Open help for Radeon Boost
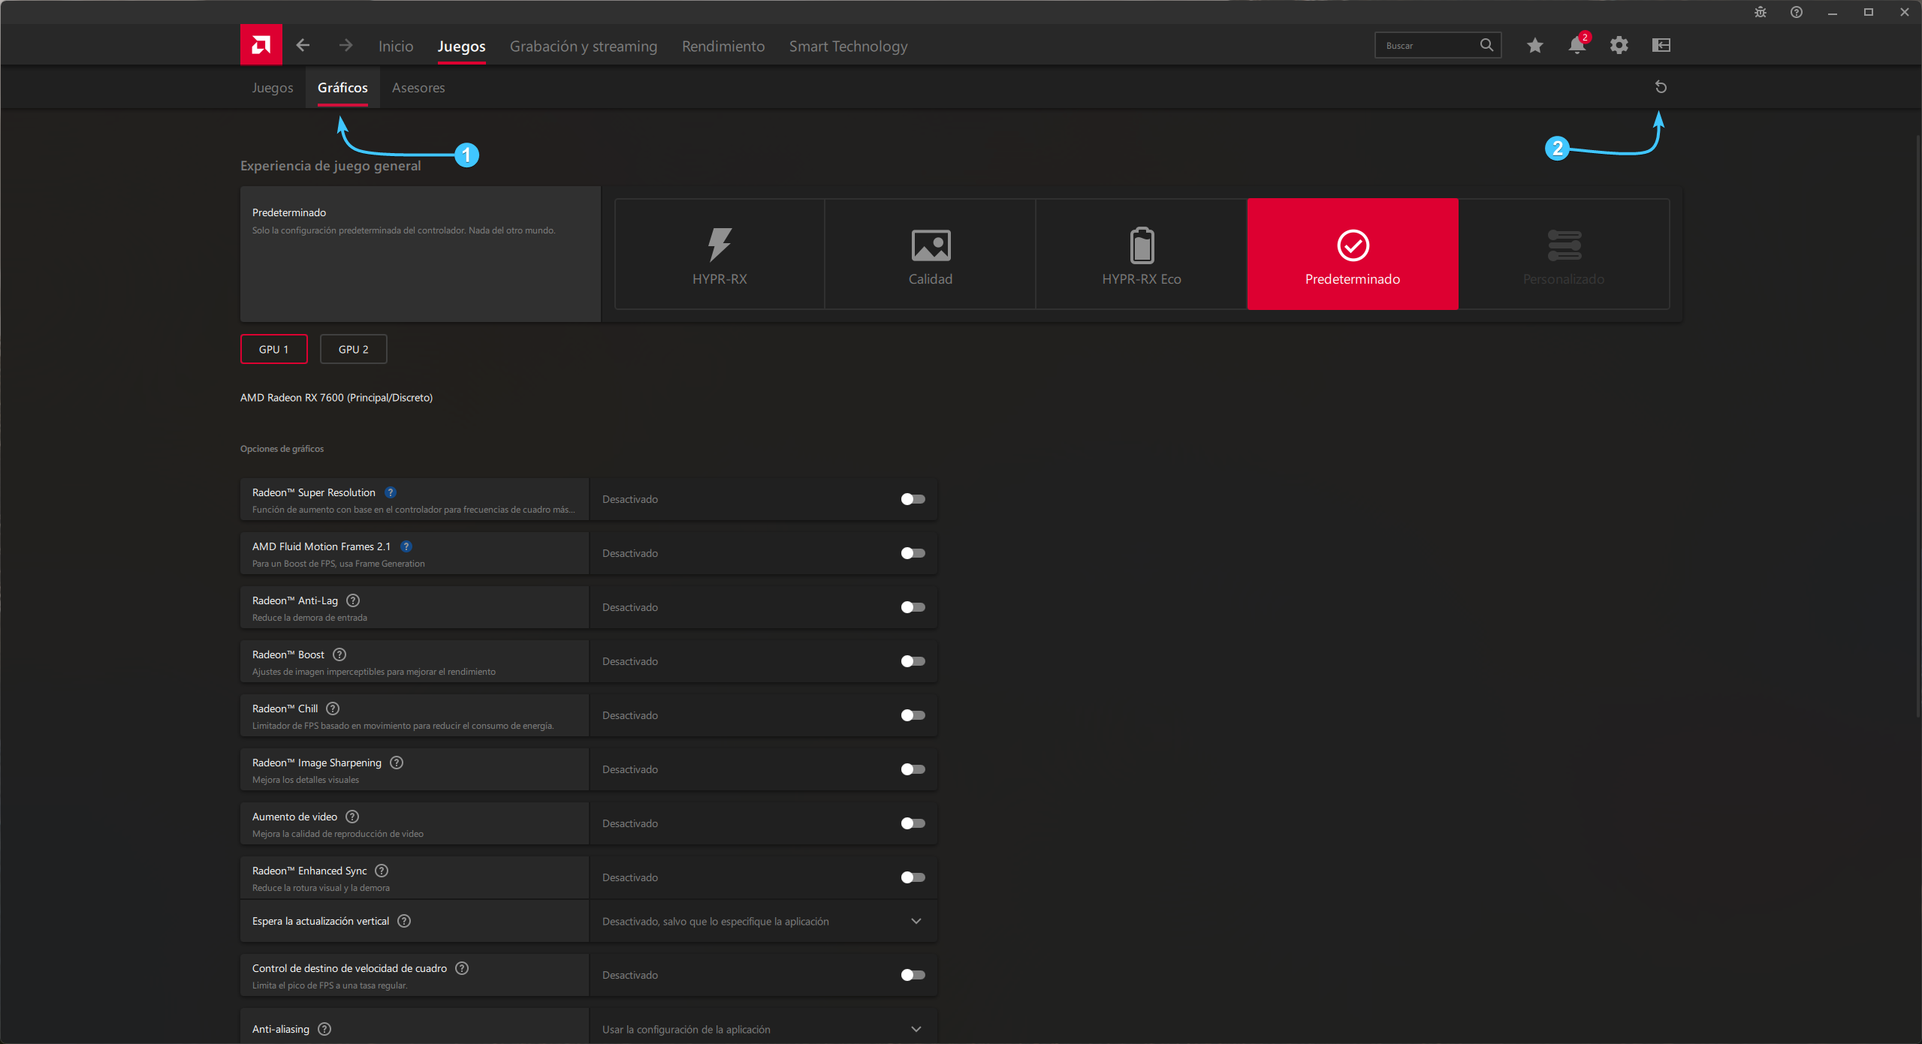The image size is (1922, 1044). coord(339,654)
